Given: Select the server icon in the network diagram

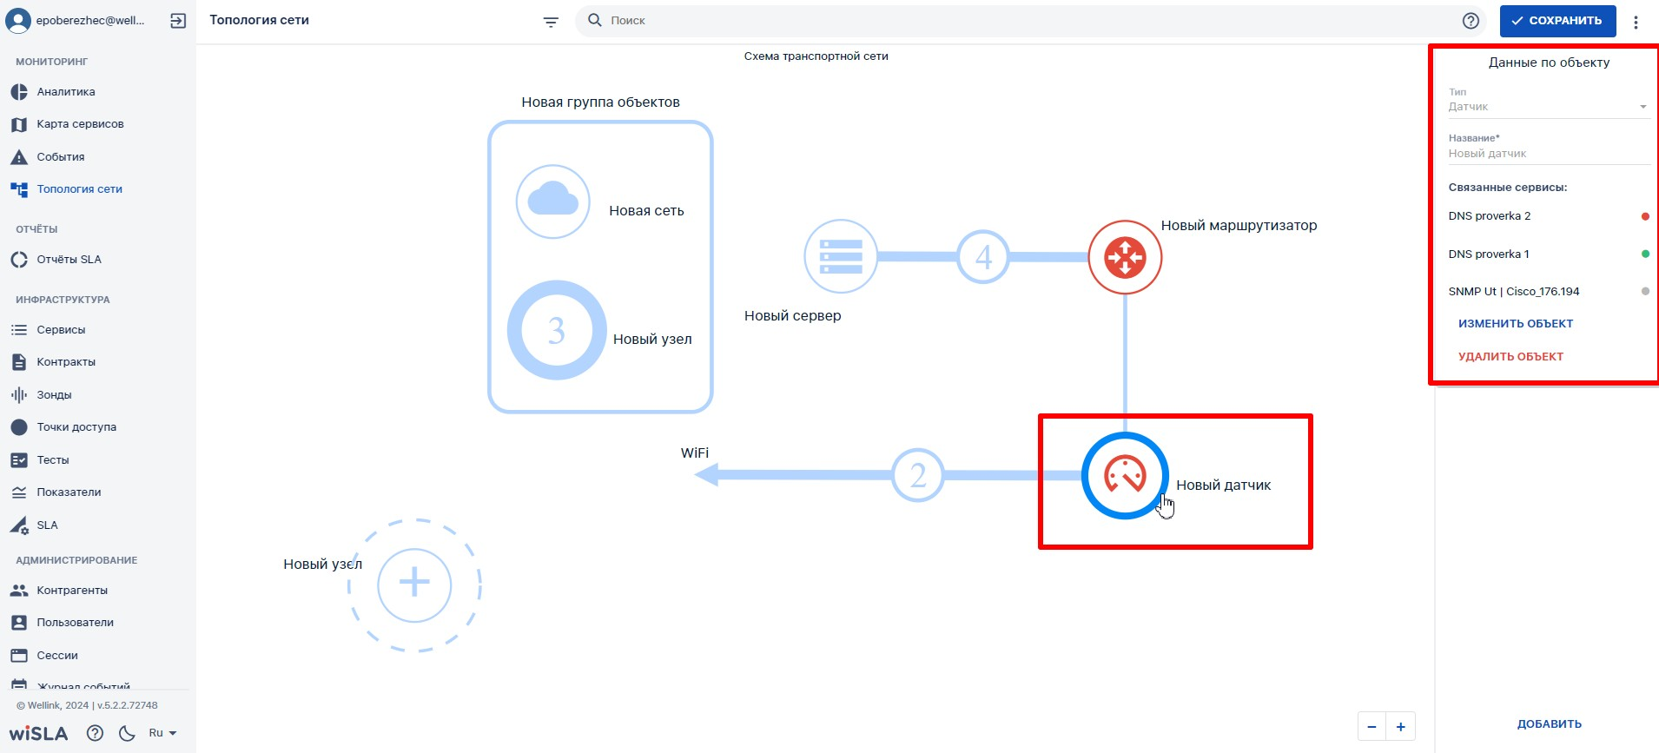Looking at the screenshot, I should coord(841,256).
